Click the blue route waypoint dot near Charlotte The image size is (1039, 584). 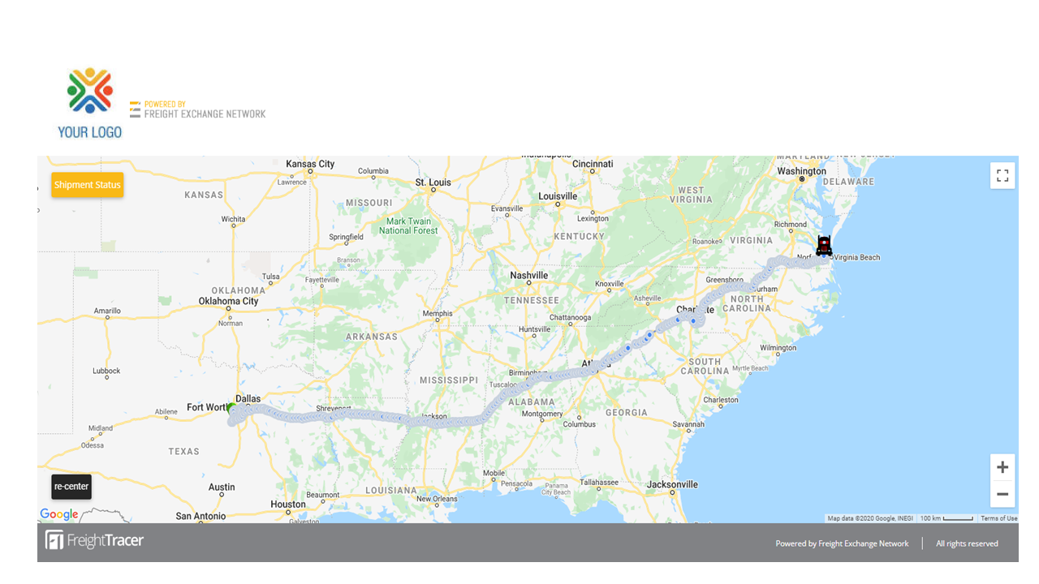(693, 320)
